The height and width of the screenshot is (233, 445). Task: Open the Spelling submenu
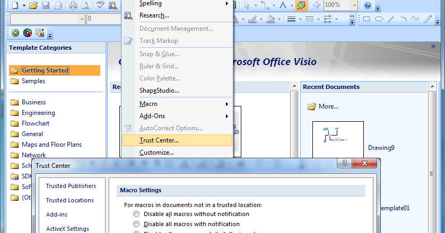177,3
